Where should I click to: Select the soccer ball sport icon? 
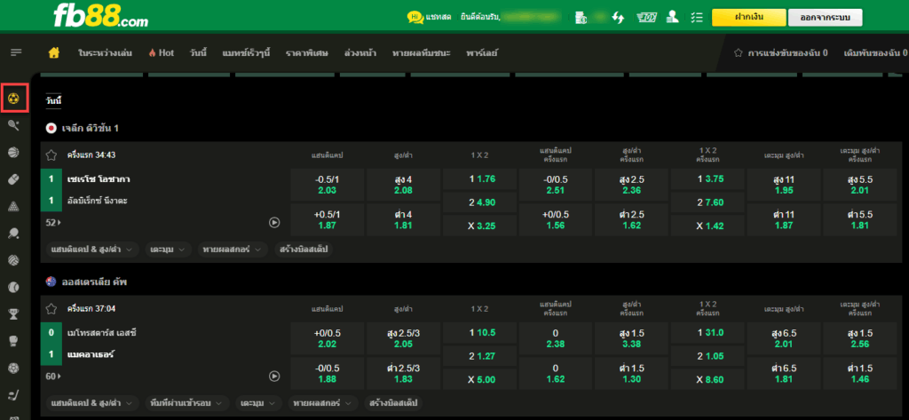(x=14, y=99)
